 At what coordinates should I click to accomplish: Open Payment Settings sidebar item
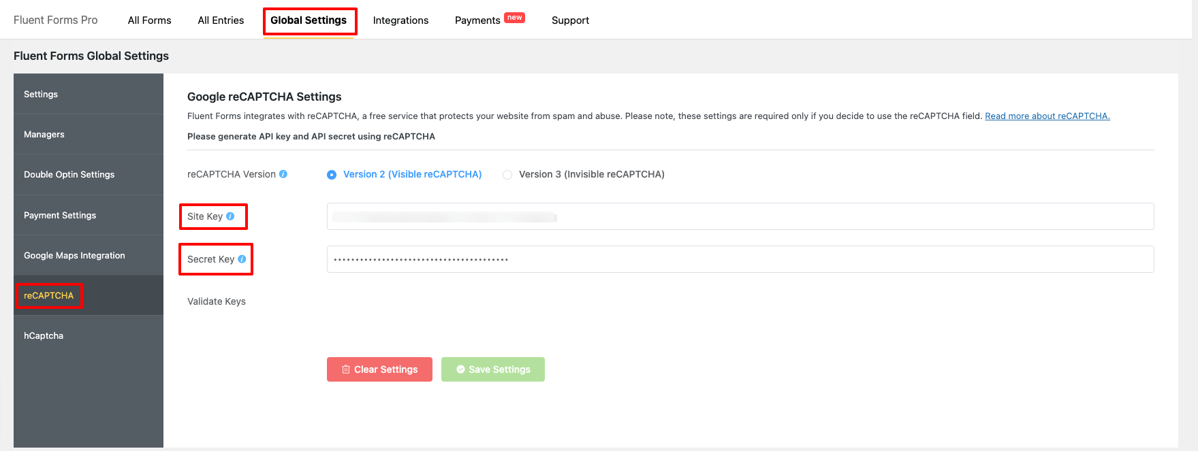point(89,215)
